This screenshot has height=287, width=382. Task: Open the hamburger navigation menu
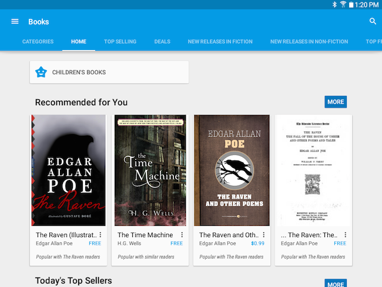point(15,21)
